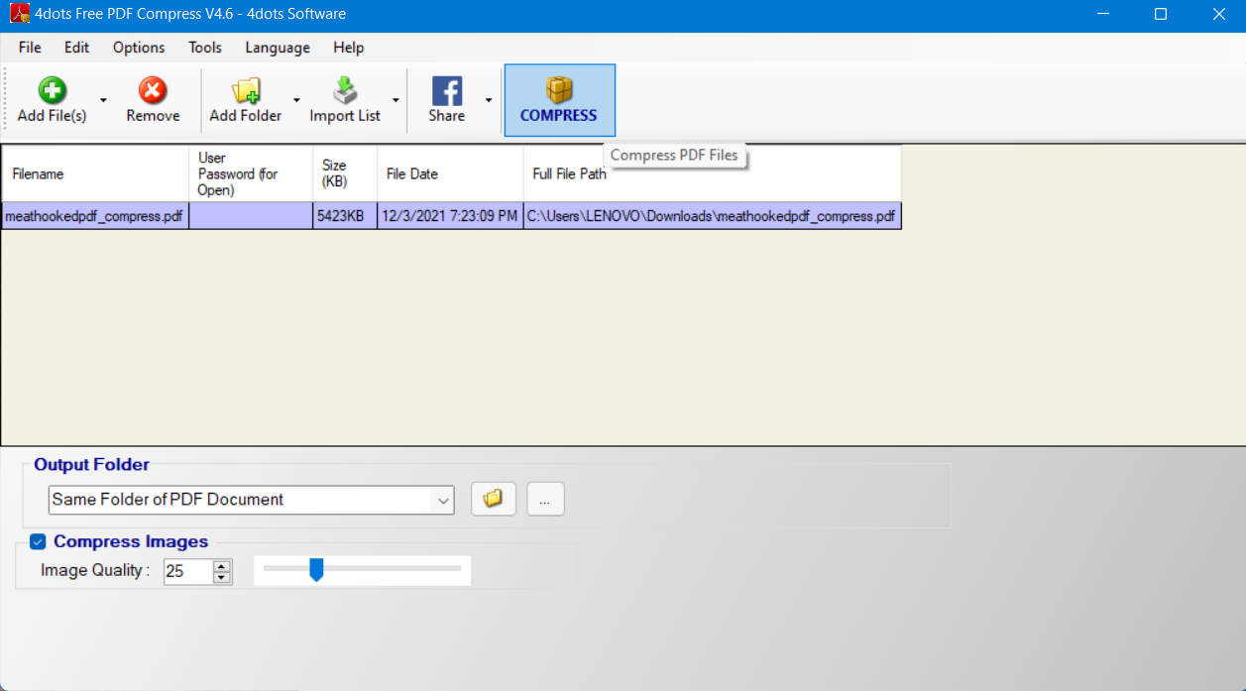Click the User Password column header
Viewport: 1246px width, 691px height.
(251, 173)
